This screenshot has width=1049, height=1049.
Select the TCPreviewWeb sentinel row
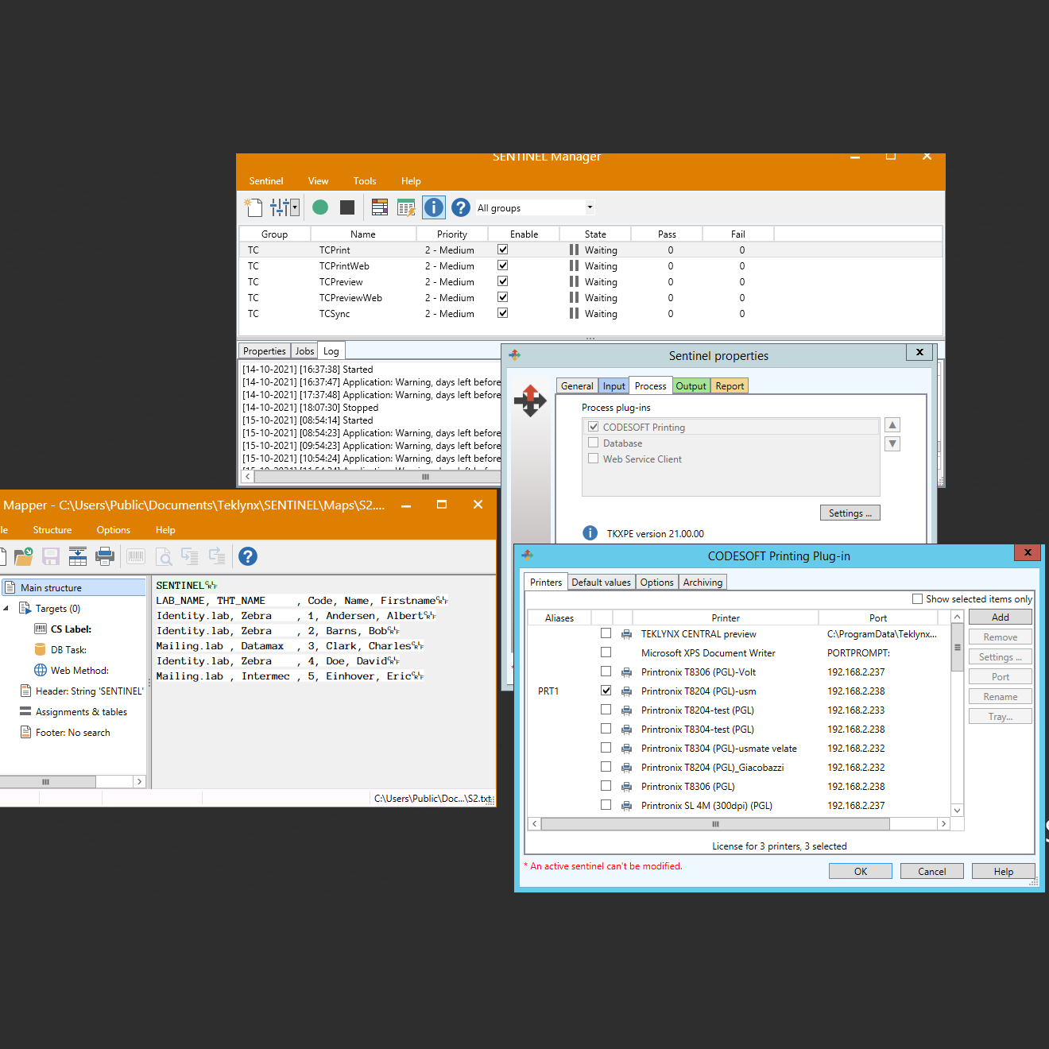(x=590, y=298)
